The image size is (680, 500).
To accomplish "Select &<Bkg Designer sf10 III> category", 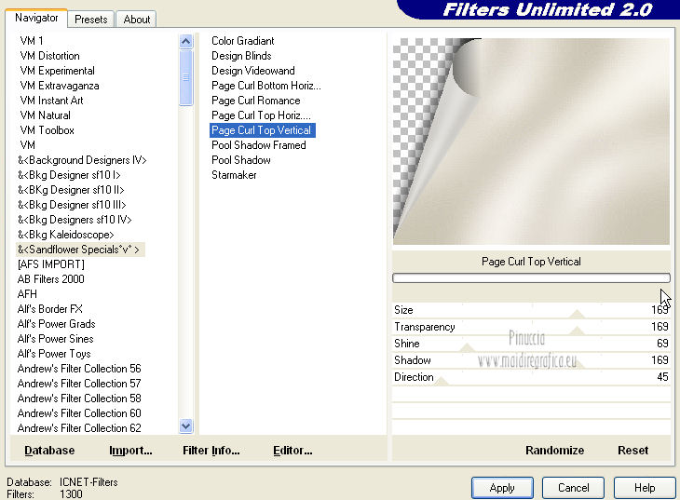I will click(72, 205).
